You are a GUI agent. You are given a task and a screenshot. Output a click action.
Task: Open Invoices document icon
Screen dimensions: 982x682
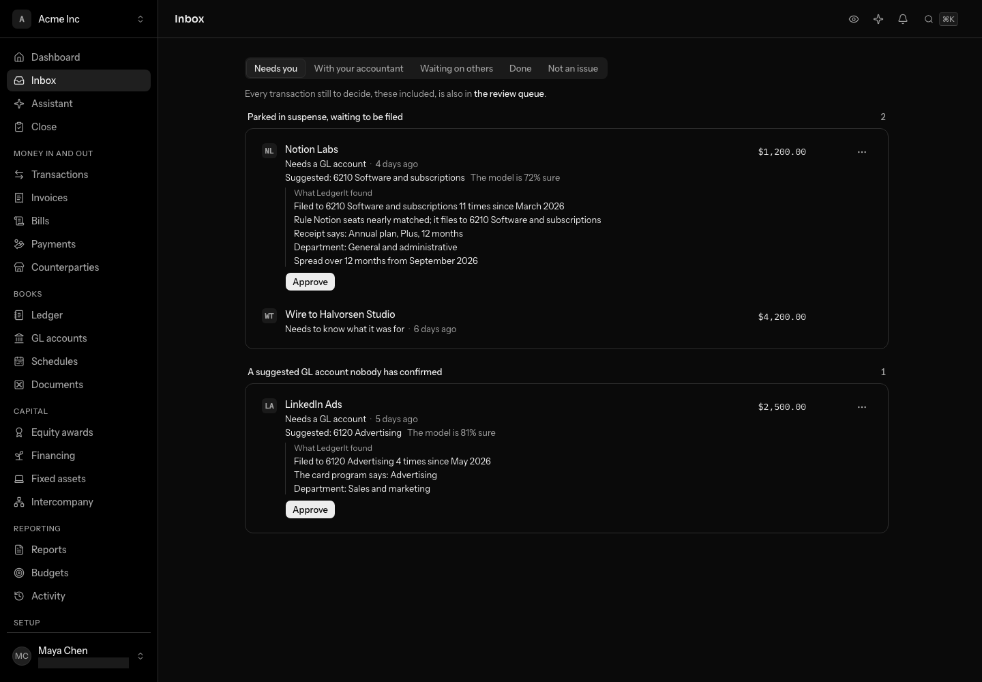pos(19,198)
